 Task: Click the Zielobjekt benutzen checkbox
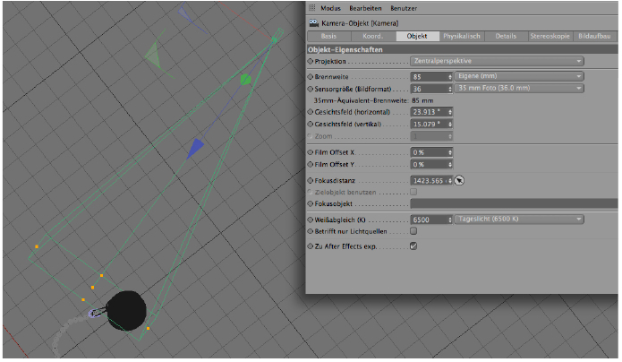[413, 192]
